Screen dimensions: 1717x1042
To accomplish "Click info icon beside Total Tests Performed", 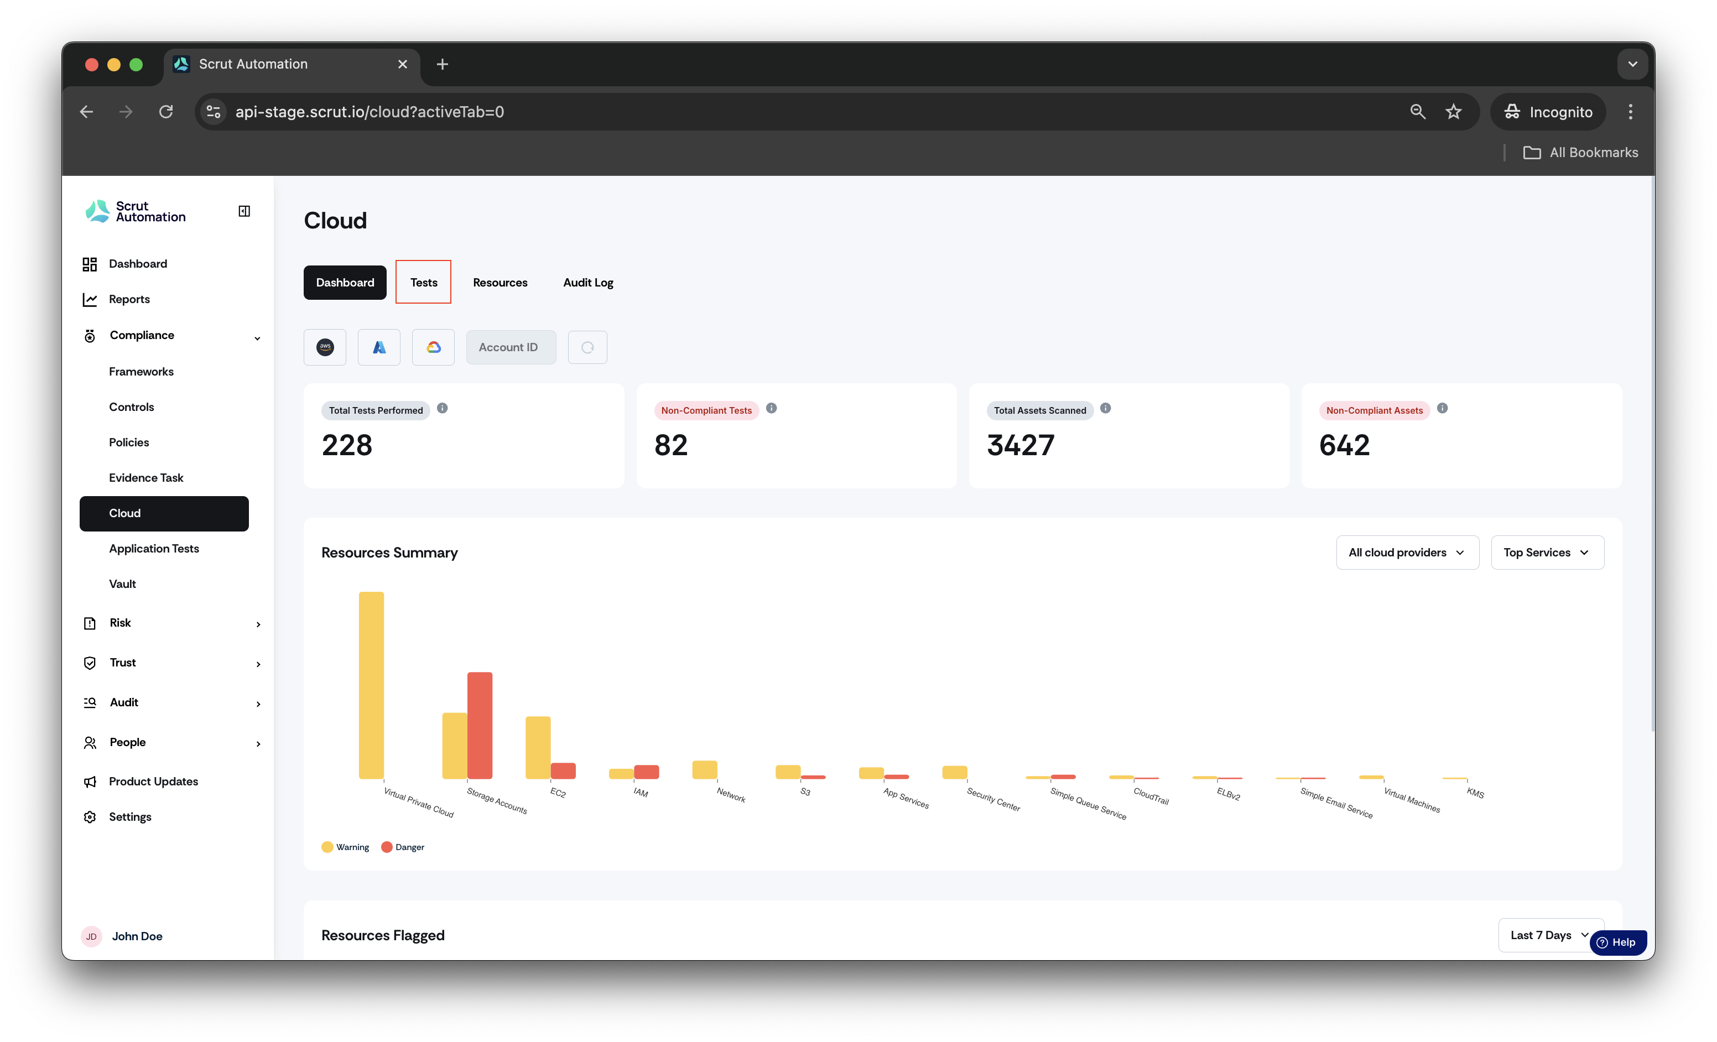I will 443,409.
